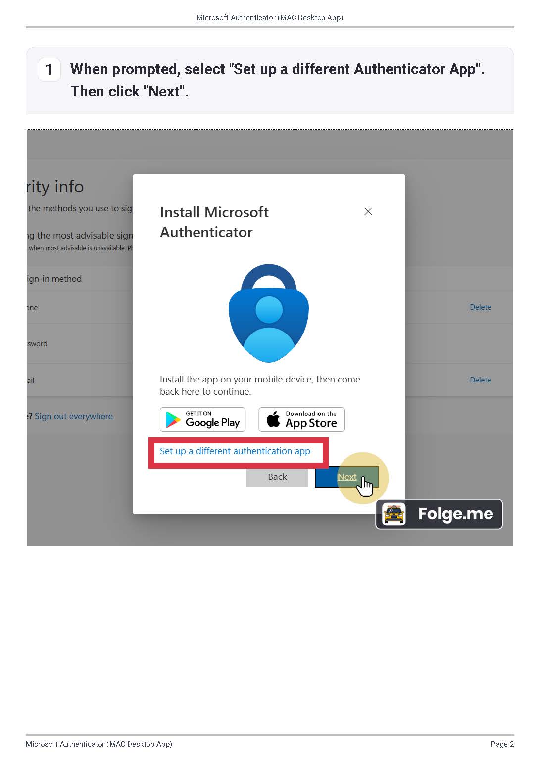The image size is (540, 764).
Task: Click the Next button
Action: [x=347, y=477]
